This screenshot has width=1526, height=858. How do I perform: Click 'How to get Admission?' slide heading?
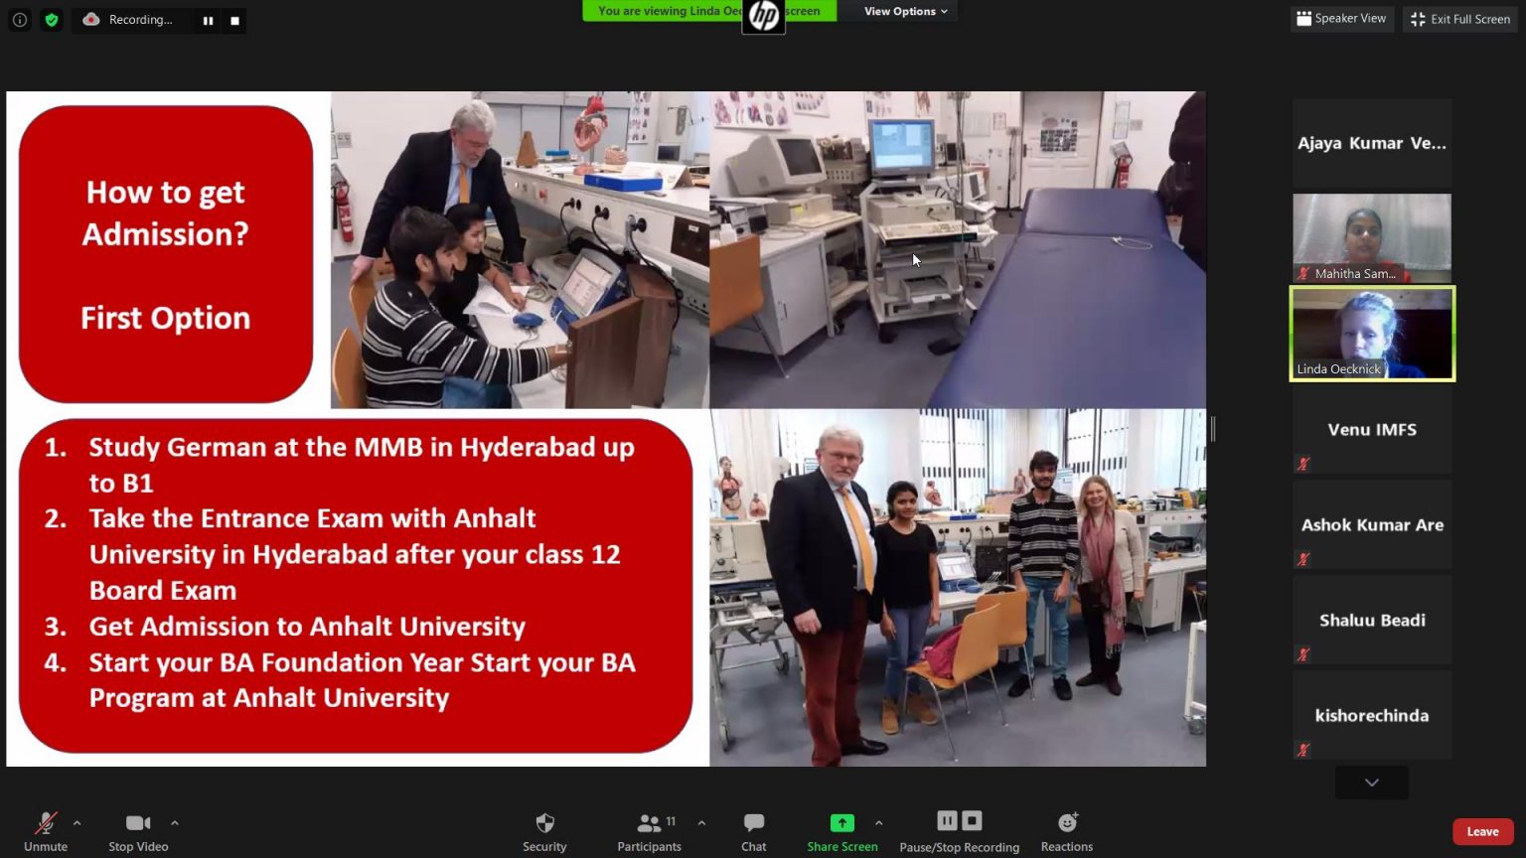click(x=166, y=213)
